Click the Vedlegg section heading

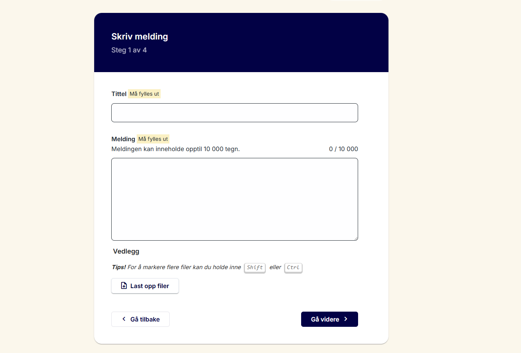[126, 251]
